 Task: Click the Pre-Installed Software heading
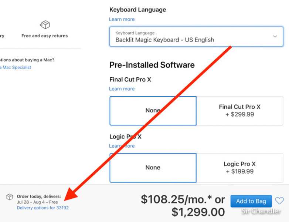(152, 65)
